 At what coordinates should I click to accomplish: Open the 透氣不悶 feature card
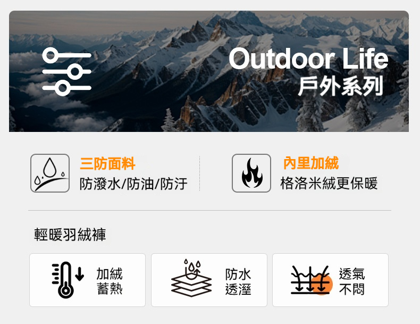point(330,280)
